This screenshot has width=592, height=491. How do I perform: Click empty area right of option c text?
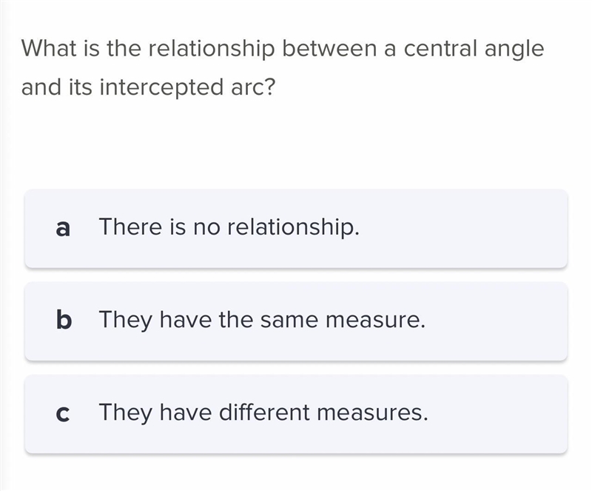pos(497,414)
